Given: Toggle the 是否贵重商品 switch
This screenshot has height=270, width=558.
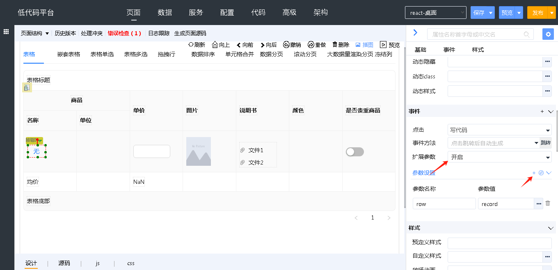Looking at the screenshot, I should click(x=355, y=152).
